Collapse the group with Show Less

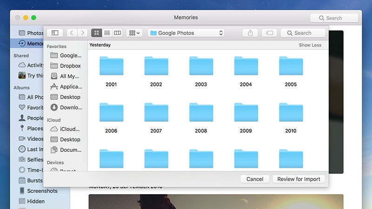click(x=310, y=45)
